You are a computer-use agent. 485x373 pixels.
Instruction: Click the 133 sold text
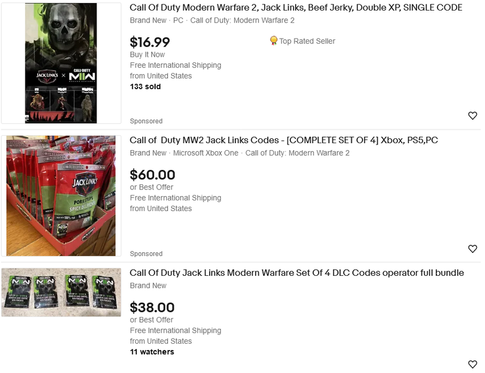pyautogui.click(x=145, y=87)
